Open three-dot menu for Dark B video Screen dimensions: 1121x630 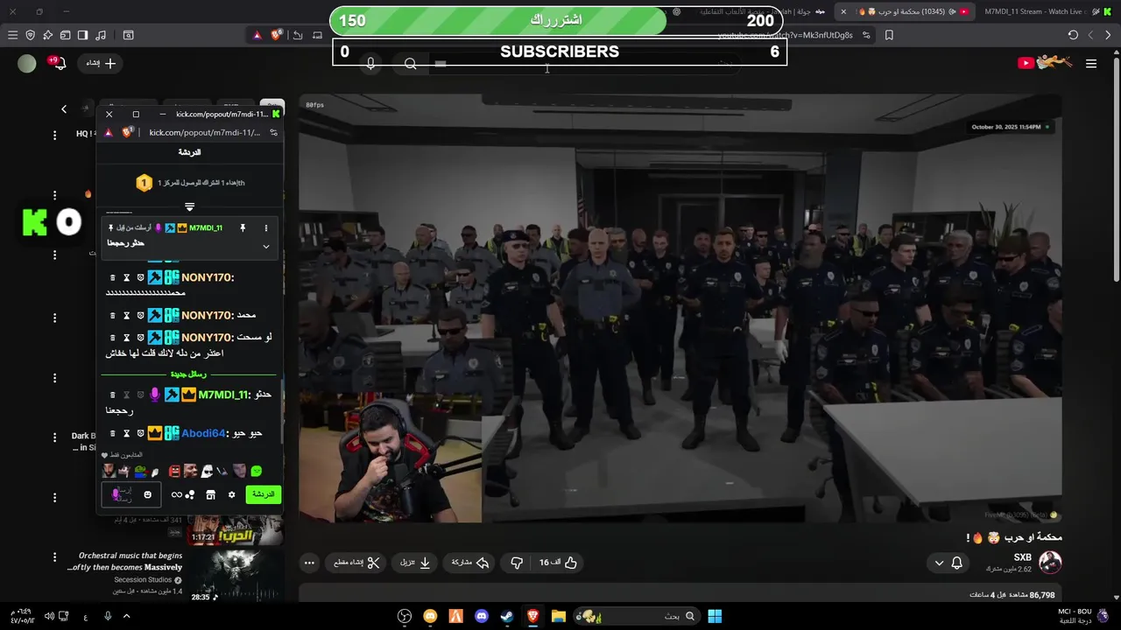[54, 437]
